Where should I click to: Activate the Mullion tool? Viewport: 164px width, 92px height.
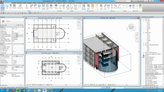(51, 6)
